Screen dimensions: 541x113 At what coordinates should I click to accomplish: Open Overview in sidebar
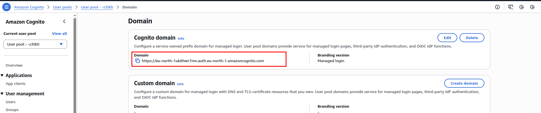coord(14,65)
